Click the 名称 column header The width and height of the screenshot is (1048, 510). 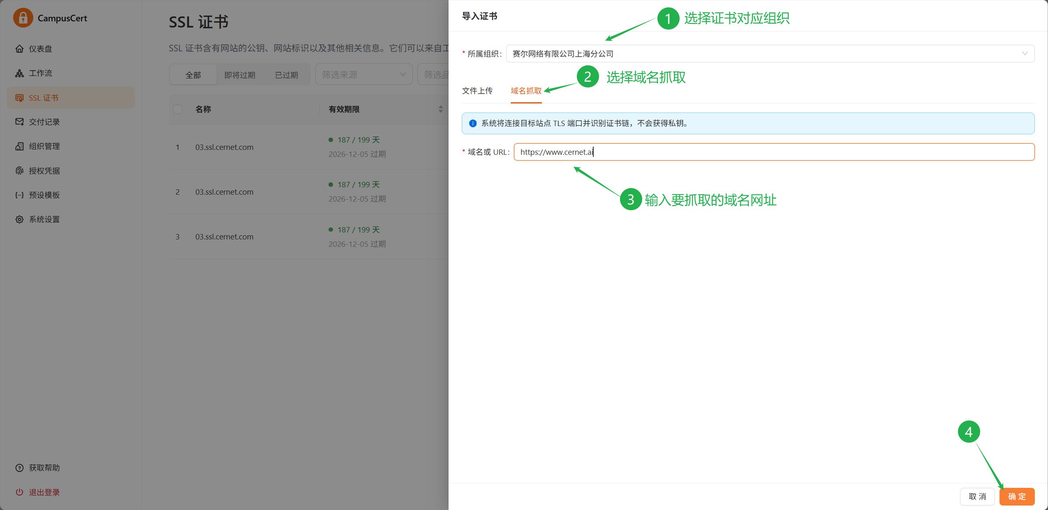tap(203, 109)
